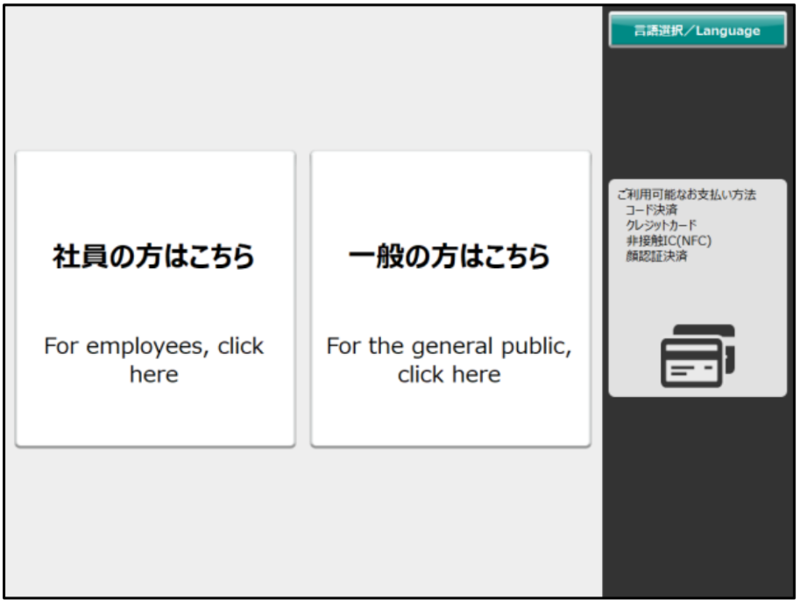
Task: Tap the 顔認証決済 payment method line
Action: (656, 256)
